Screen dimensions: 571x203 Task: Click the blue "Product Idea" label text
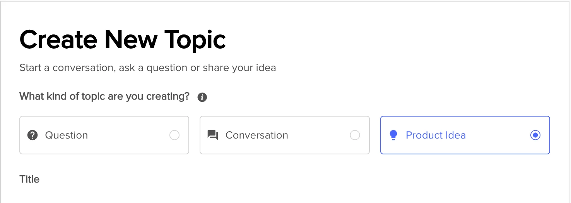(436, 135)
